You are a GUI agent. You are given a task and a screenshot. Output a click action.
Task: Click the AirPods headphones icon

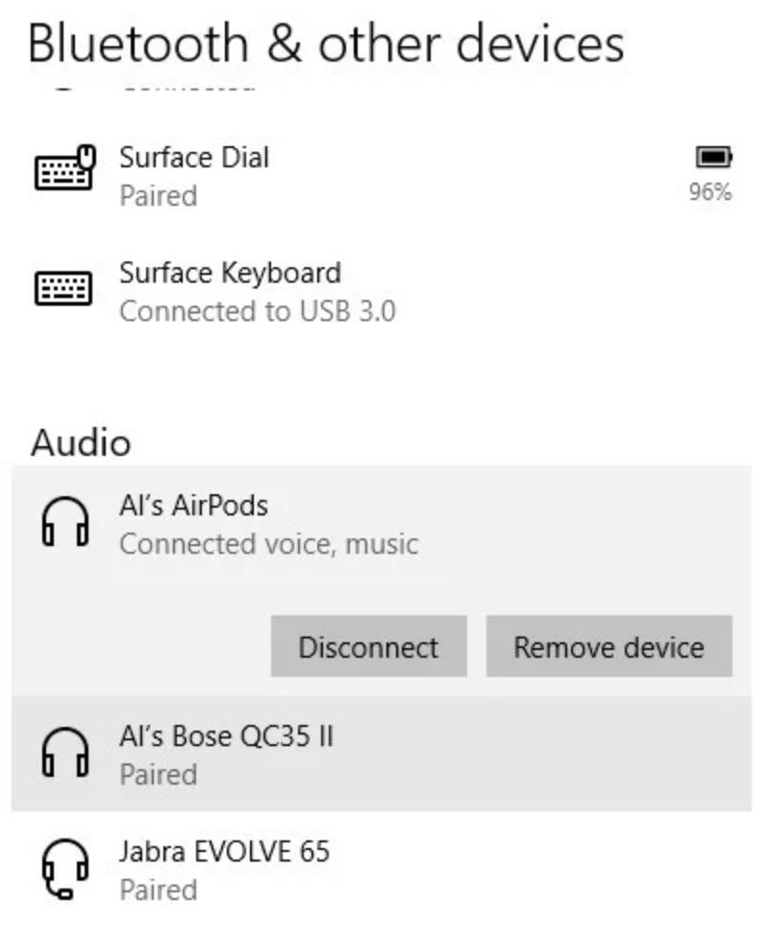(x=64, y=524)
